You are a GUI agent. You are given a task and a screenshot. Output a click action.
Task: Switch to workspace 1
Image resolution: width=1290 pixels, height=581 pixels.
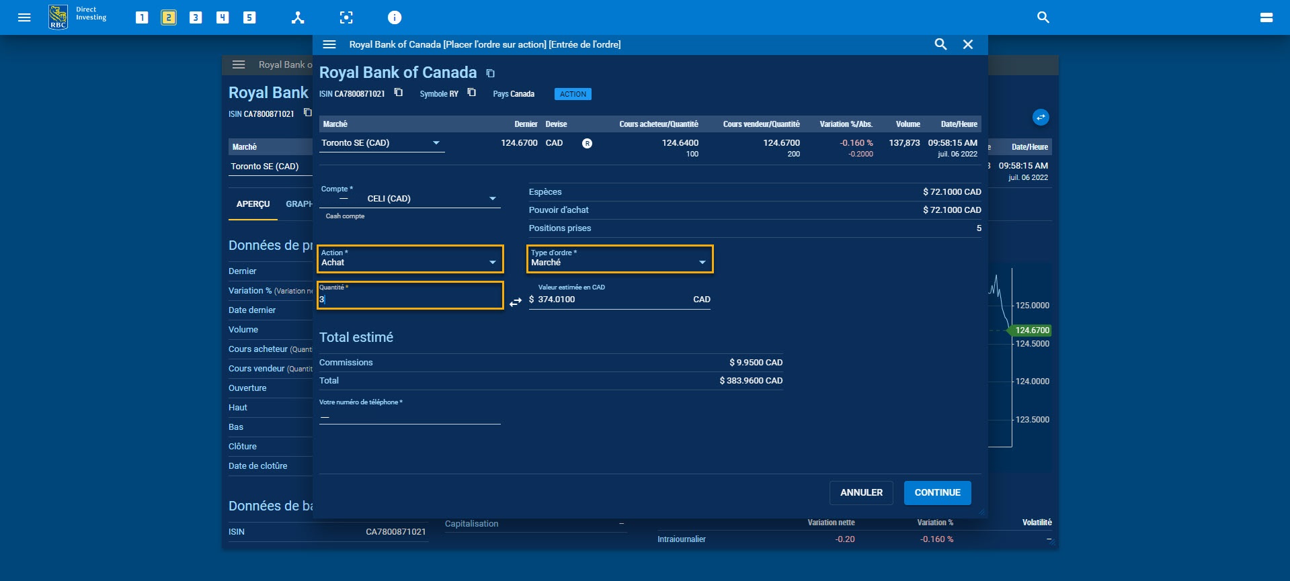tap(142, 17)
